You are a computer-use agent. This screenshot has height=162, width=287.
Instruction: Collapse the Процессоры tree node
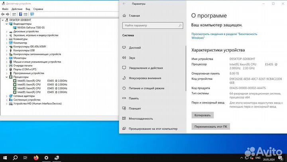pos(7,77)
